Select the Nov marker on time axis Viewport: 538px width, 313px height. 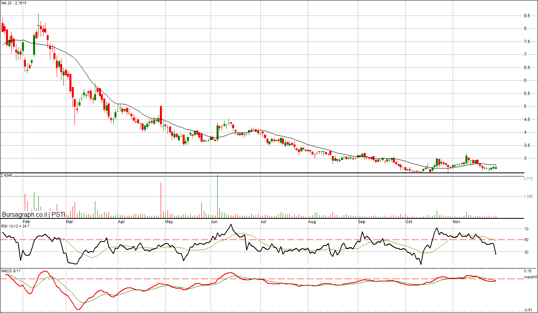(457, 221)
